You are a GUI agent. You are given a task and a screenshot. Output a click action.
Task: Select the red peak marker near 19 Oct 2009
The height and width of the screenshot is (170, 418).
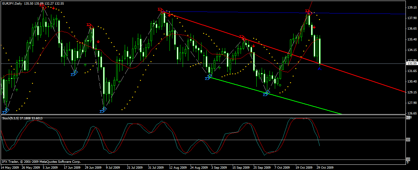[308, 13]
